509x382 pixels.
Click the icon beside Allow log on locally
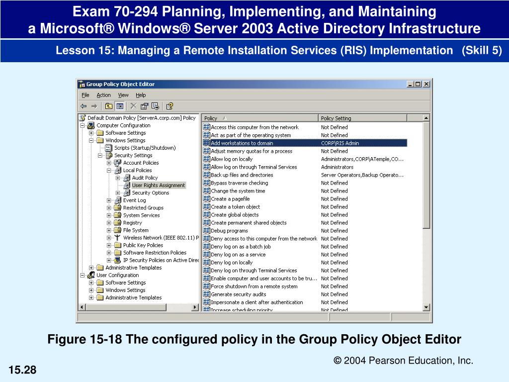click(206, 159)
